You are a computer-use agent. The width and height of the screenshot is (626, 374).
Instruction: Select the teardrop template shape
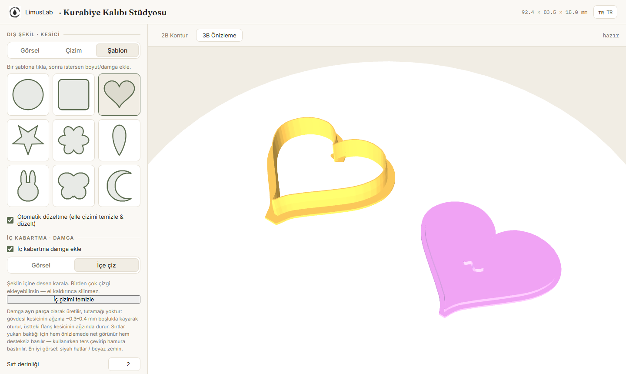pyautogui.click(x=119, y=140)
